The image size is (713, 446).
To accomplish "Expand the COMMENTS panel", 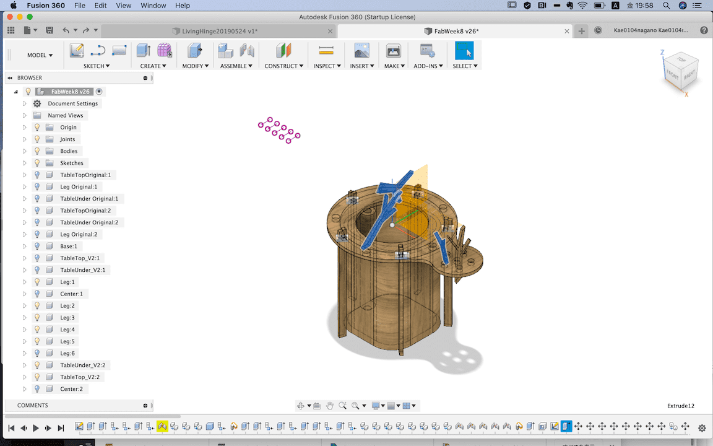I will [145, 405].
